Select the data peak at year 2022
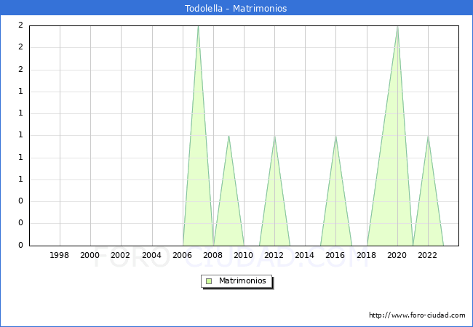The image size is (473, 327). pos(428,137)
